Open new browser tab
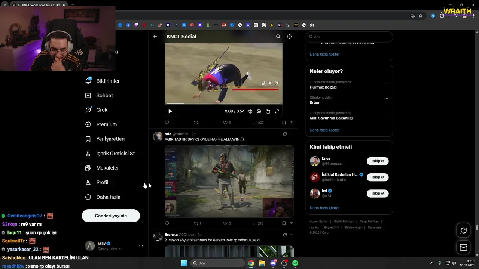 (x=73, y=5)
